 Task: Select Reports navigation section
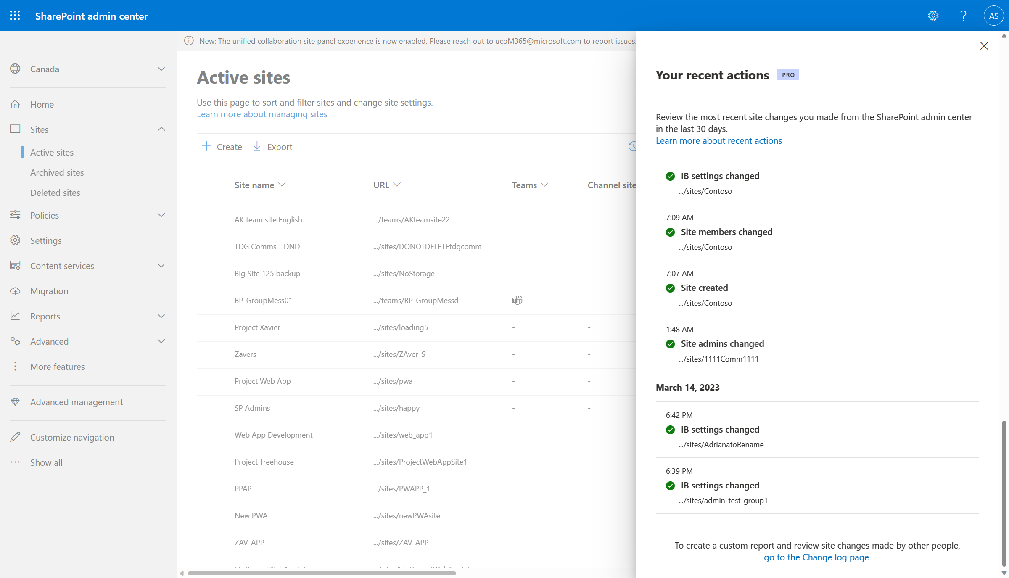tap(44, 316)
